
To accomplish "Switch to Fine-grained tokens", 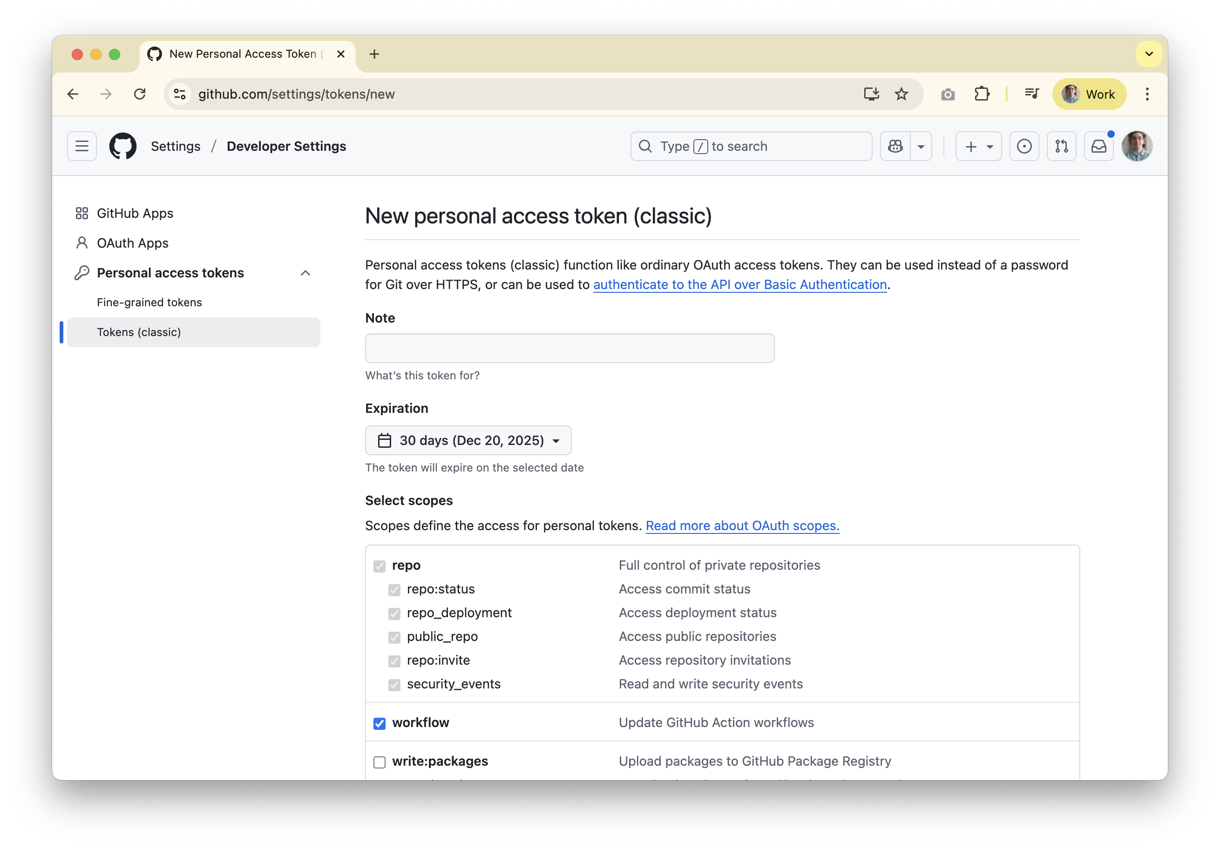I will pos(149,302).
